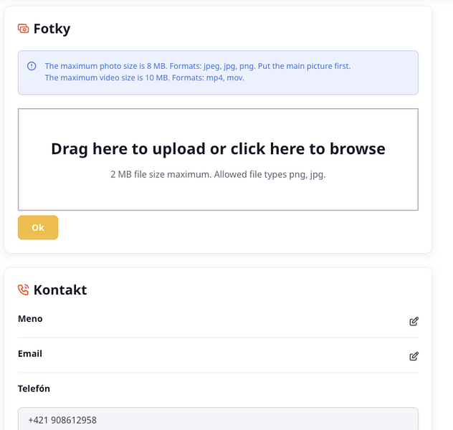Click the Fotky section title
The height and width of the screenshot is (430, 453).
click(52, 29)
